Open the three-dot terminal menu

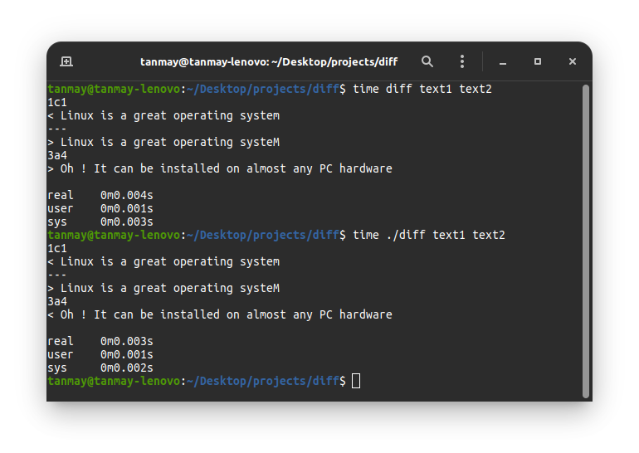point(461,61)
